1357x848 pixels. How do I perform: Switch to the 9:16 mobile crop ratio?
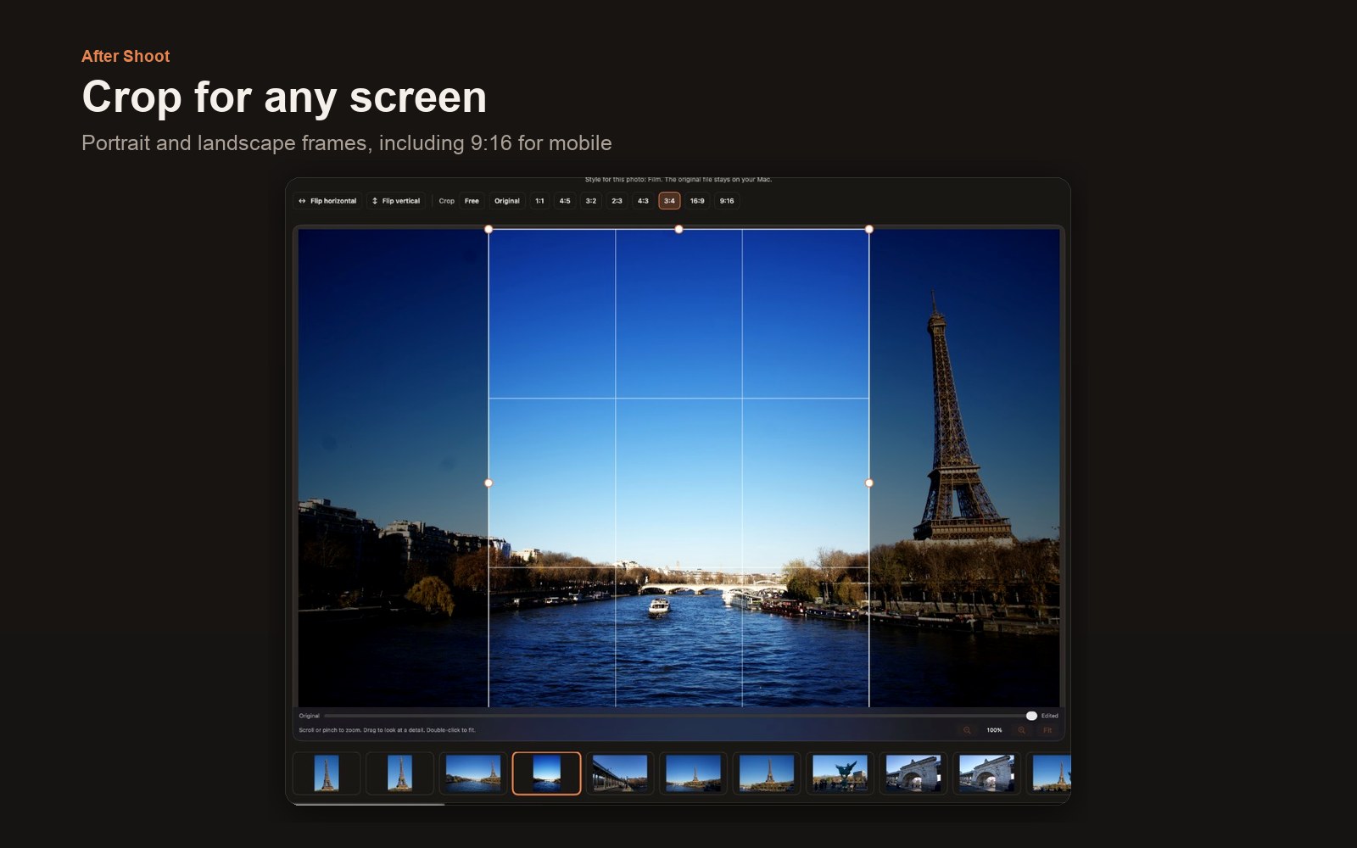point(727,201)
